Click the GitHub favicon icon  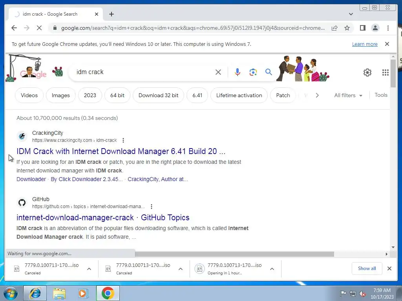22,203
